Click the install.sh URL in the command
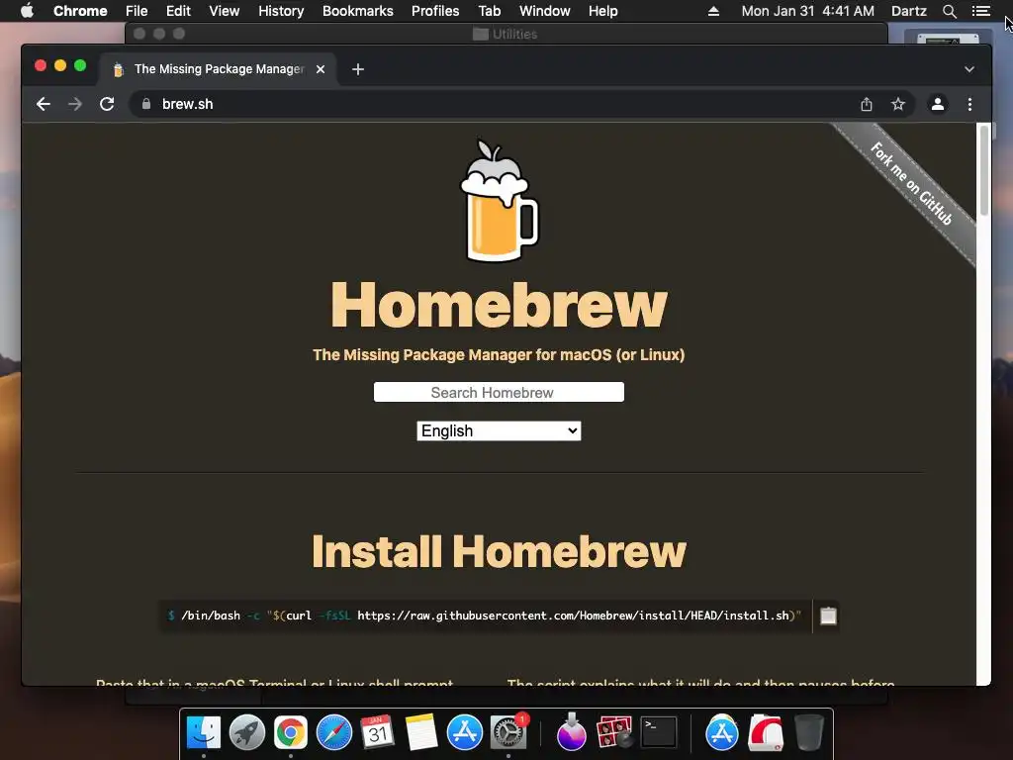 point(573,616)
